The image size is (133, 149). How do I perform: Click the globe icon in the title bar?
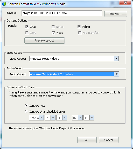click(x=4, y=4)
